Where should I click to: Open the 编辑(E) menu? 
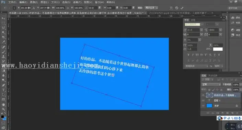tap(23, 2)
